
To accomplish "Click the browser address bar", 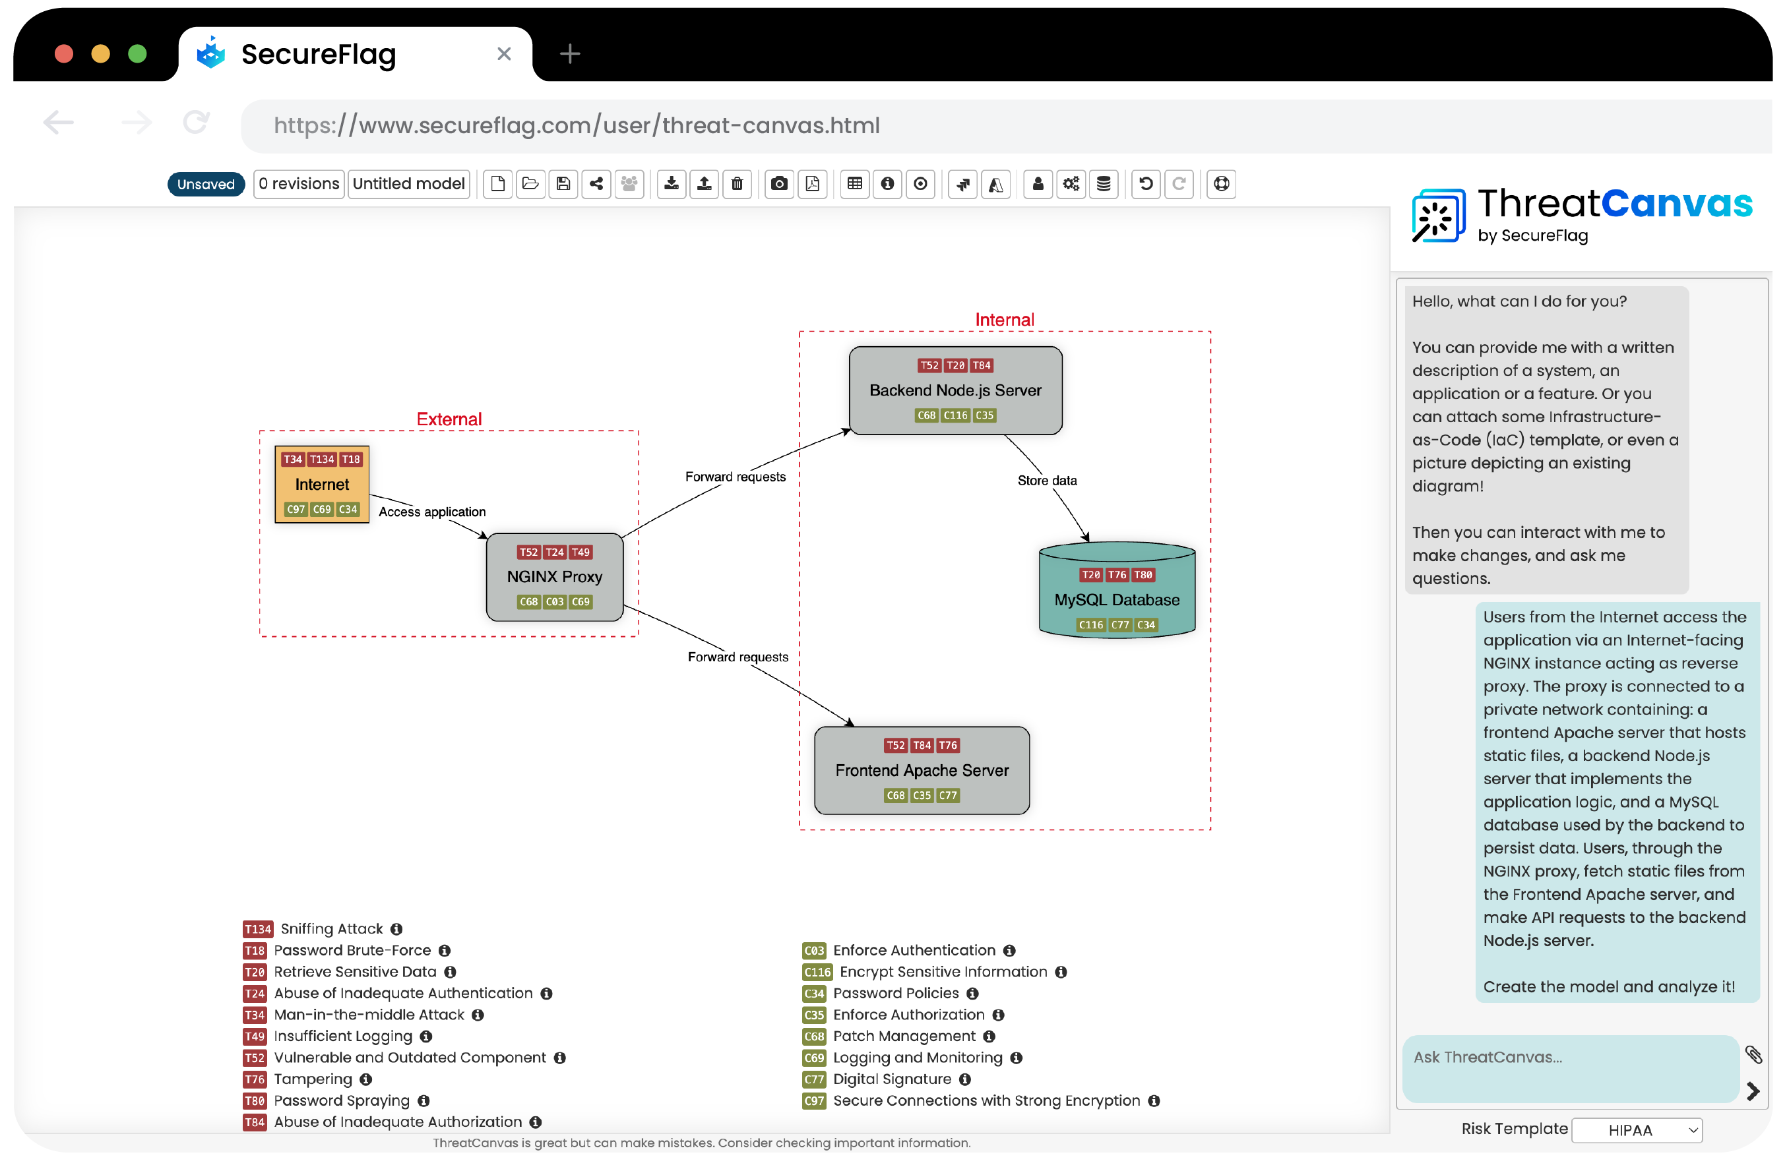I will click(x=1006, y=125).
